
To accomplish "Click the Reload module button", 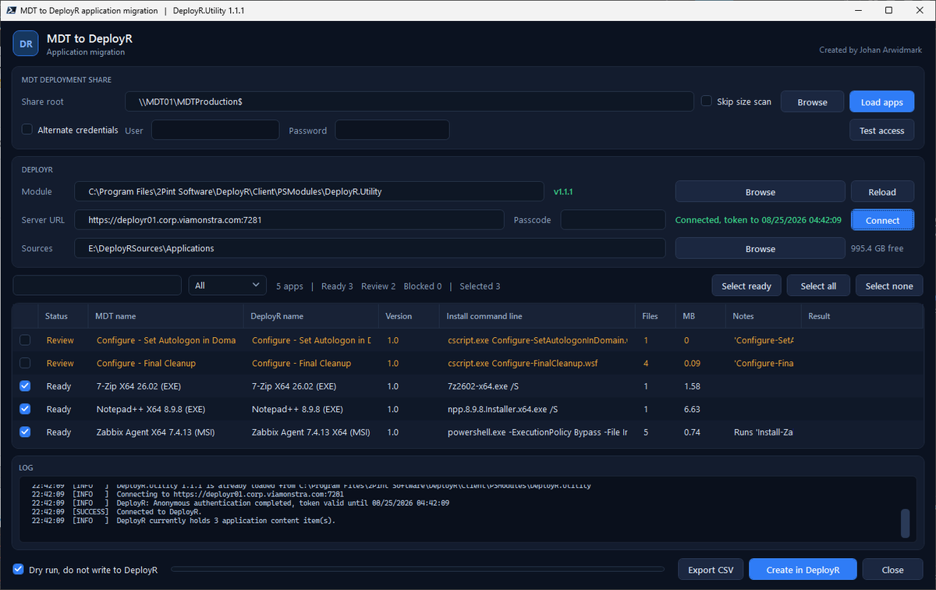I will coord(881,192).
